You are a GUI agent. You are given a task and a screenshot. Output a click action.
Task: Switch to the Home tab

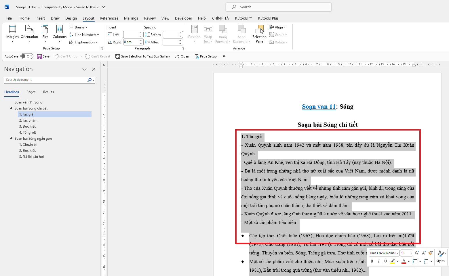click(x=24, y=18)
